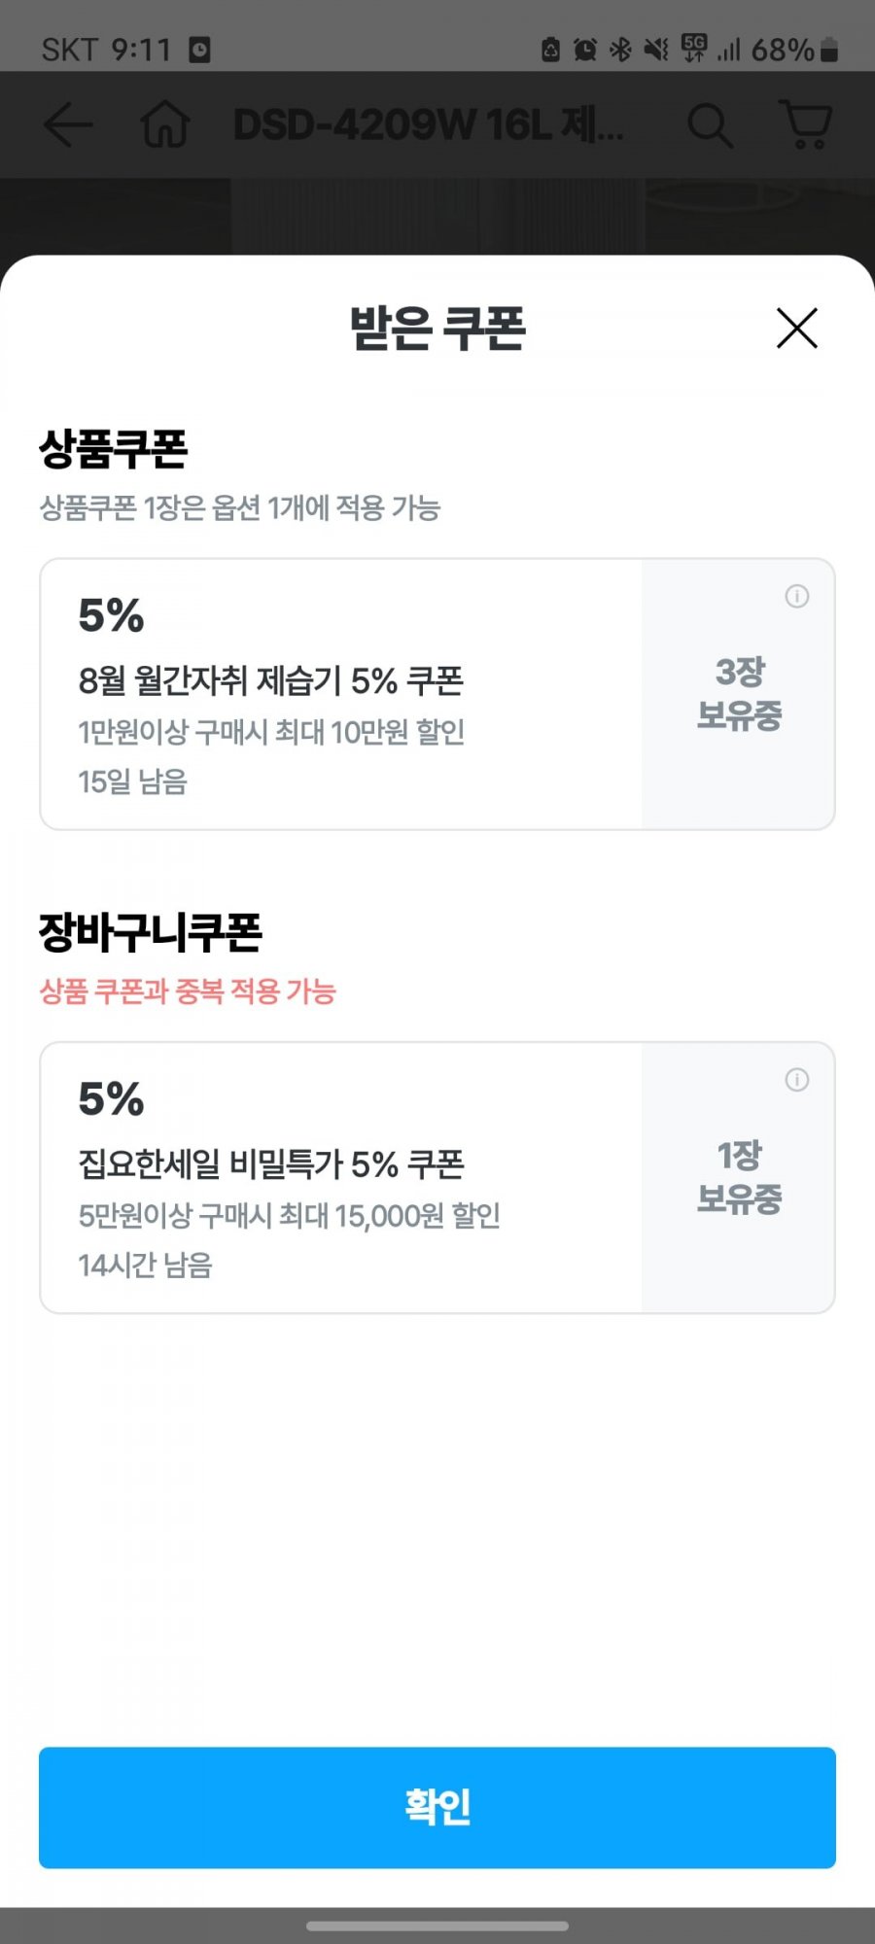Tap the DSD-4209W 16L product title
The height and width of the screenshot is (1944, 875).
point(429,124)
